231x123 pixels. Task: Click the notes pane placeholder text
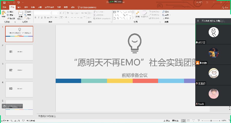[x=47, y=116]
